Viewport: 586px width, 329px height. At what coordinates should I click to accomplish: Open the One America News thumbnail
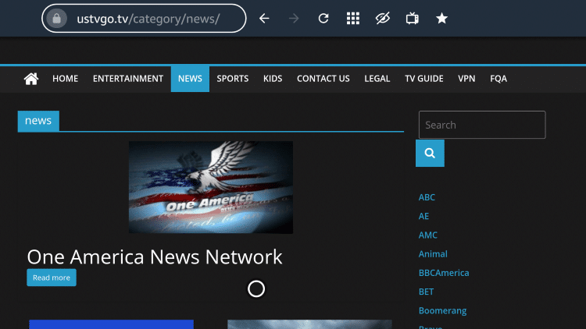(x=211, y=187)
